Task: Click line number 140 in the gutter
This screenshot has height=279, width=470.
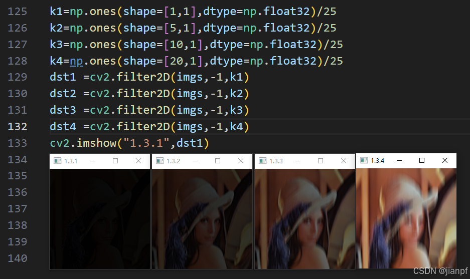Action: pyautogui.click(x=18, y=258)
